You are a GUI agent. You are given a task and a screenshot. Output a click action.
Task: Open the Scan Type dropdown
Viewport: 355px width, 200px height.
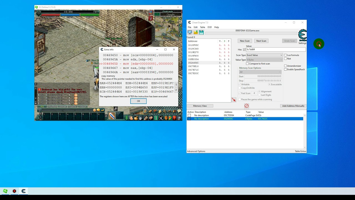click(x=264, y=55)
